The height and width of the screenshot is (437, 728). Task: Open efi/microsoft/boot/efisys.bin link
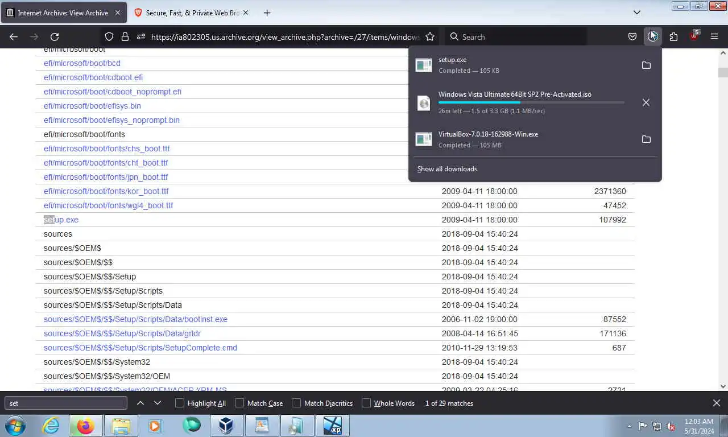coord(92,106)
